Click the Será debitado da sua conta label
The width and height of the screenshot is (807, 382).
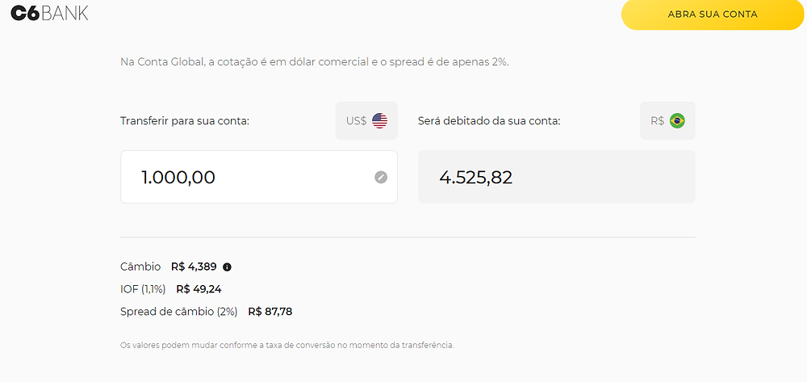[489, 121]
